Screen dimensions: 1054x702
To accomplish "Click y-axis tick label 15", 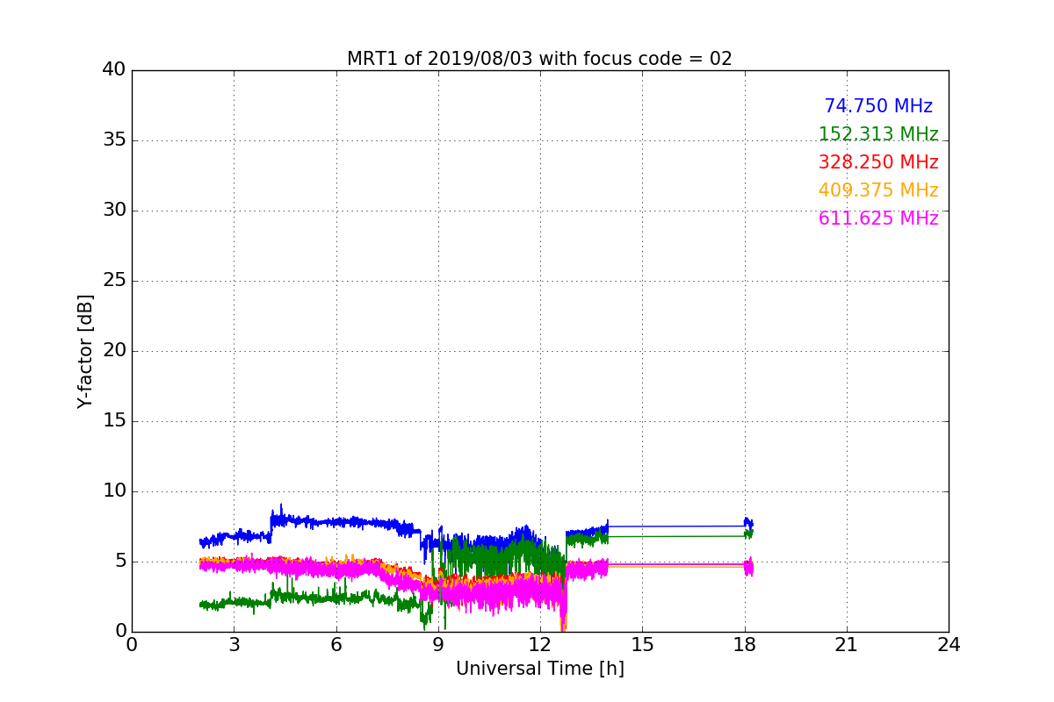I will 113,421.
